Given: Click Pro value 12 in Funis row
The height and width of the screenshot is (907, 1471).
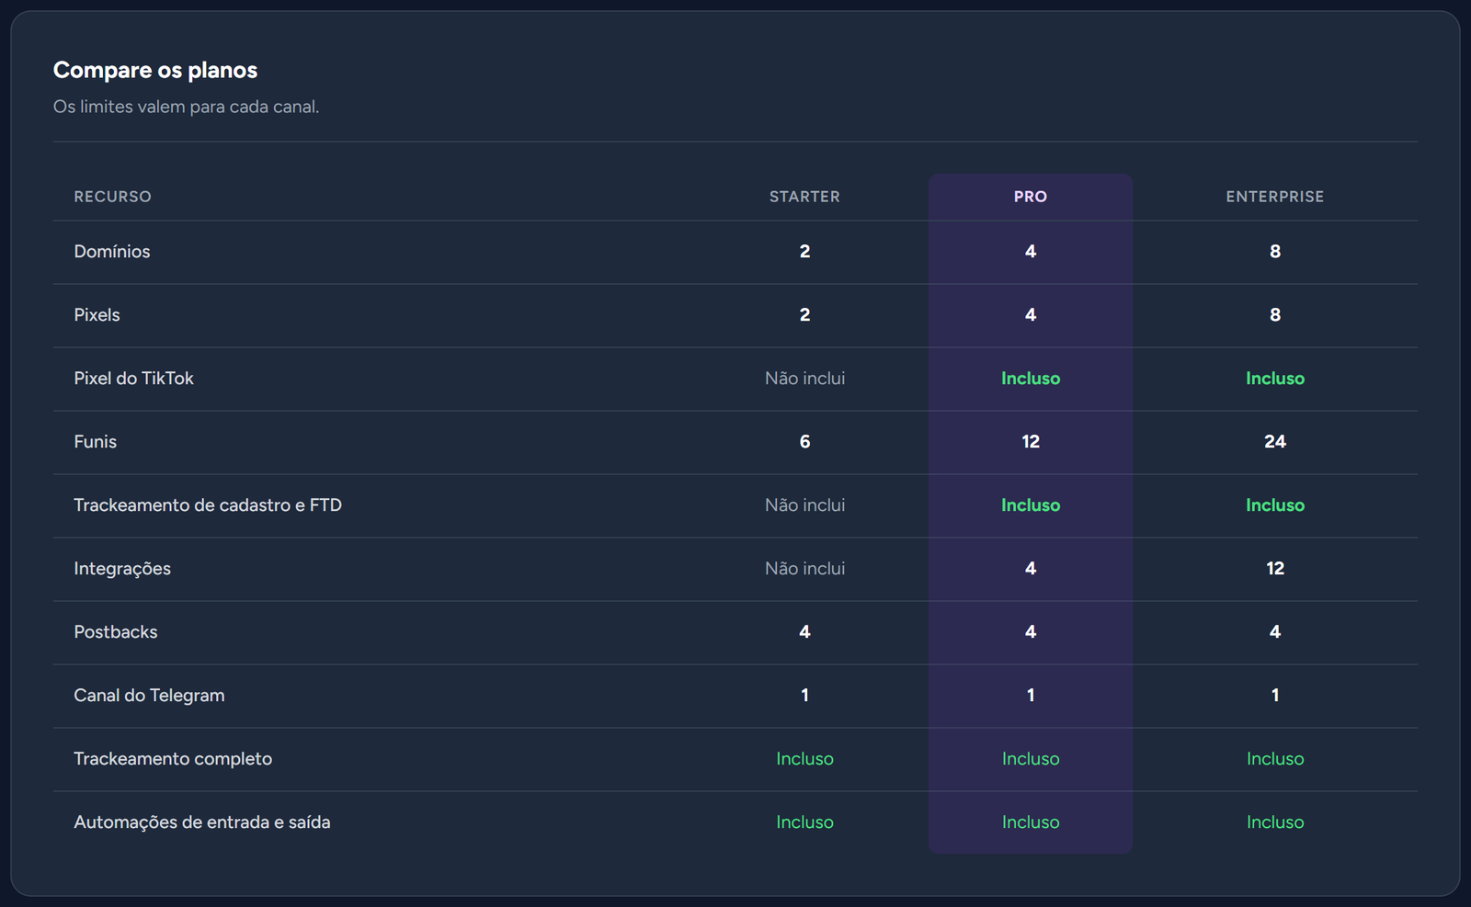Looking at the screenshot, I should click(x=1031, y=441).
